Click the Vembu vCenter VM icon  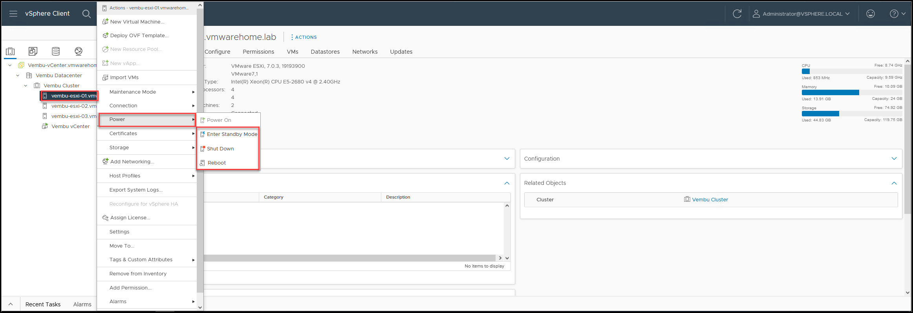tap(45, 126)
